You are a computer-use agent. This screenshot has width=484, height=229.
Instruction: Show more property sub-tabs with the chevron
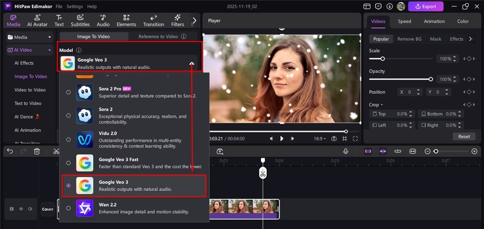471,39
